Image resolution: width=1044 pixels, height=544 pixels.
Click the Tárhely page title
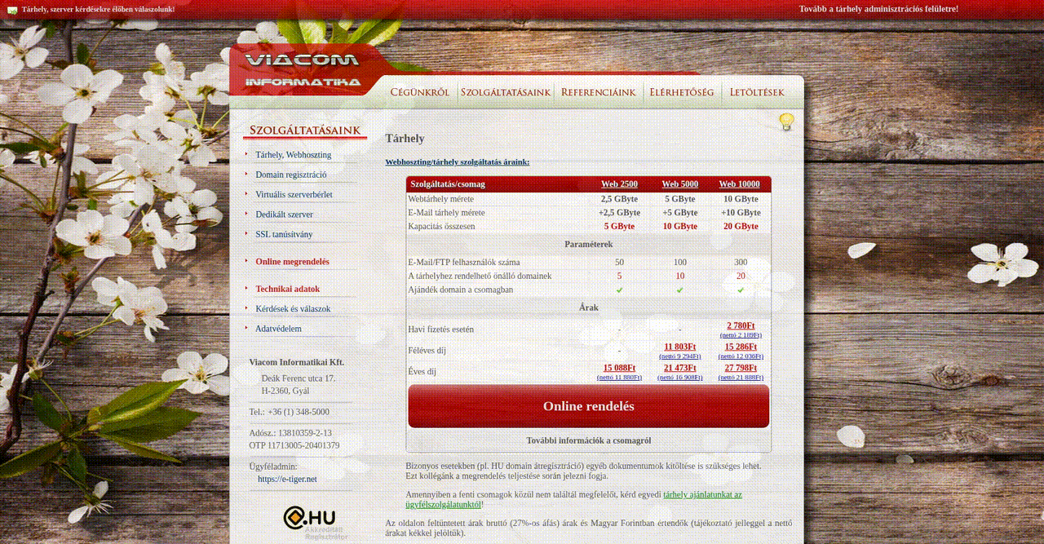click(405, 139)
